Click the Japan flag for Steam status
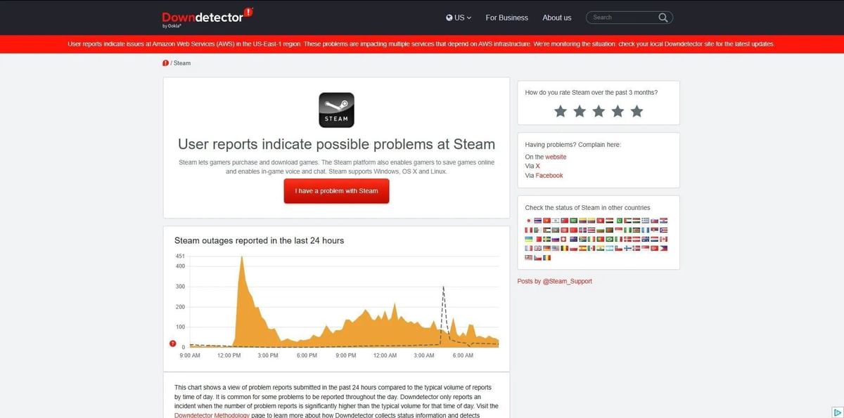The image size is (844, 418). pyautogui.click(x=529, y=221)
